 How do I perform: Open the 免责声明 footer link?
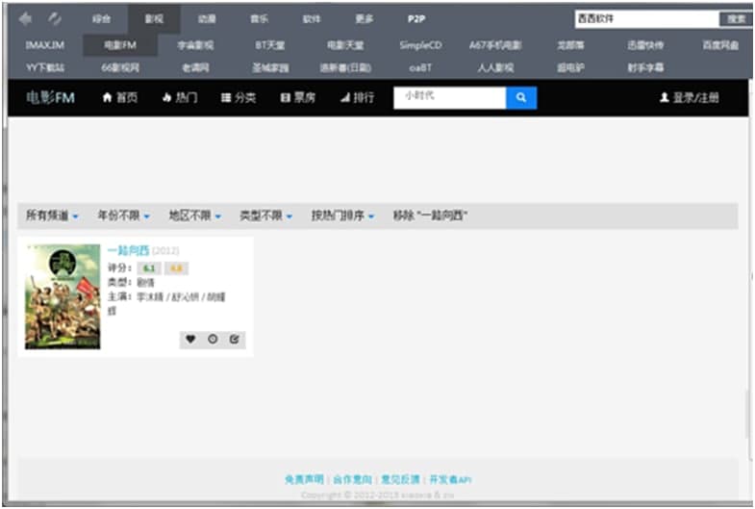[304, 479]
